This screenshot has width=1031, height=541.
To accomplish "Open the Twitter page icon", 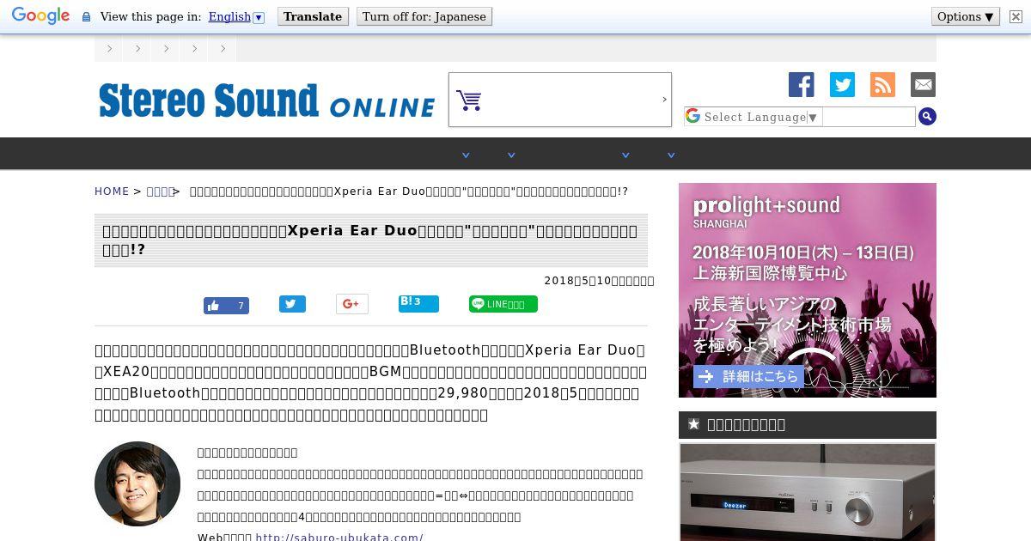I will point(842,84).
